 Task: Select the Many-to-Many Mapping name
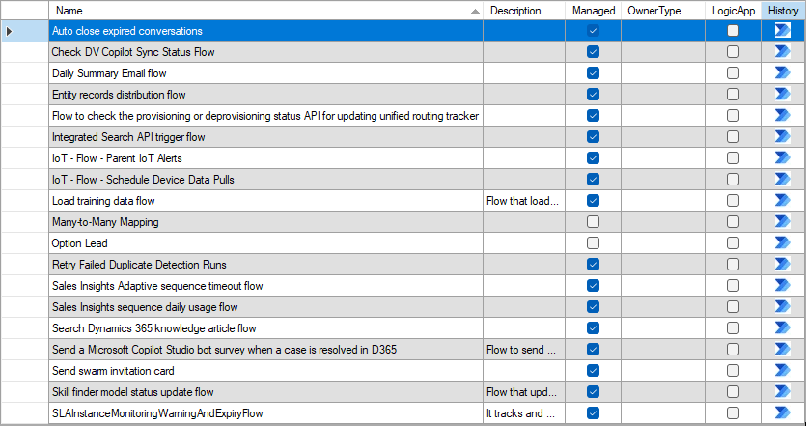(266, 222)
